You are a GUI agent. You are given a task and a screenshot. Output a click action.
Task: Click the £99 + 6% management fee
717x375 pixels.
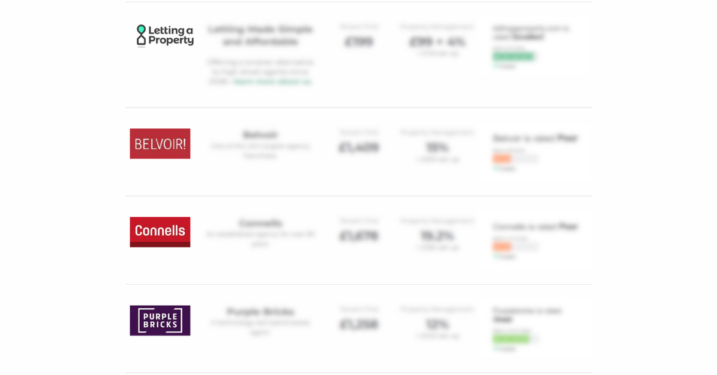(x=437, y=42)
